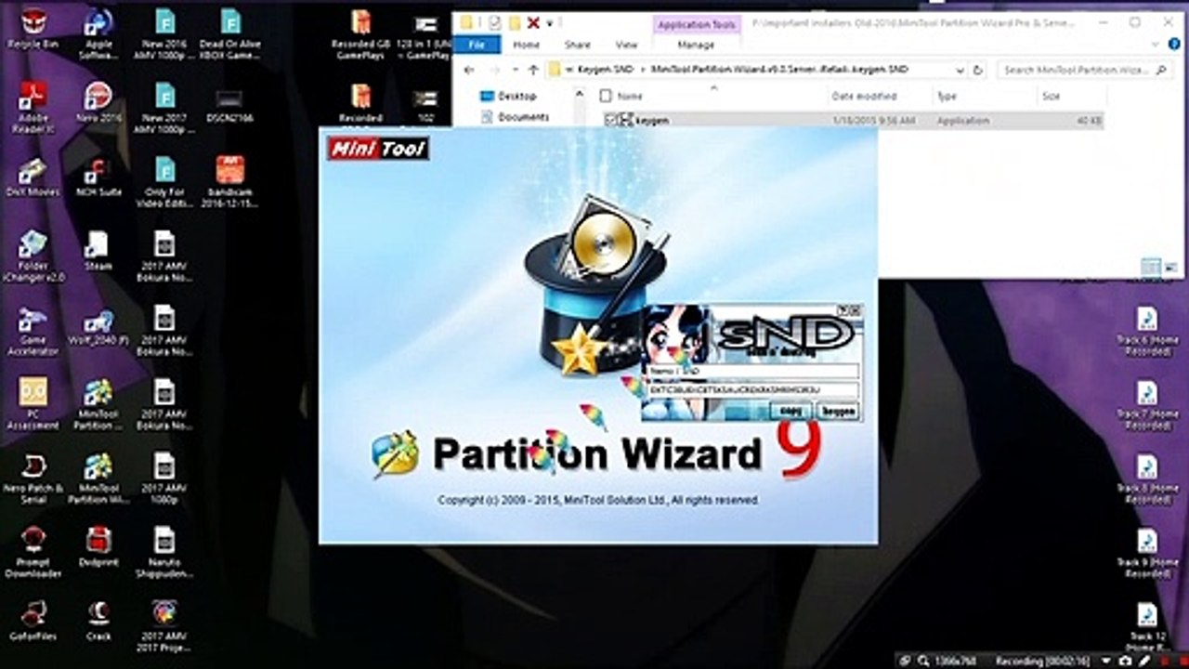Open the Recycle Bin desktop icon
1189x669 pixels.
pyautogui.click(x=33, y=29)
